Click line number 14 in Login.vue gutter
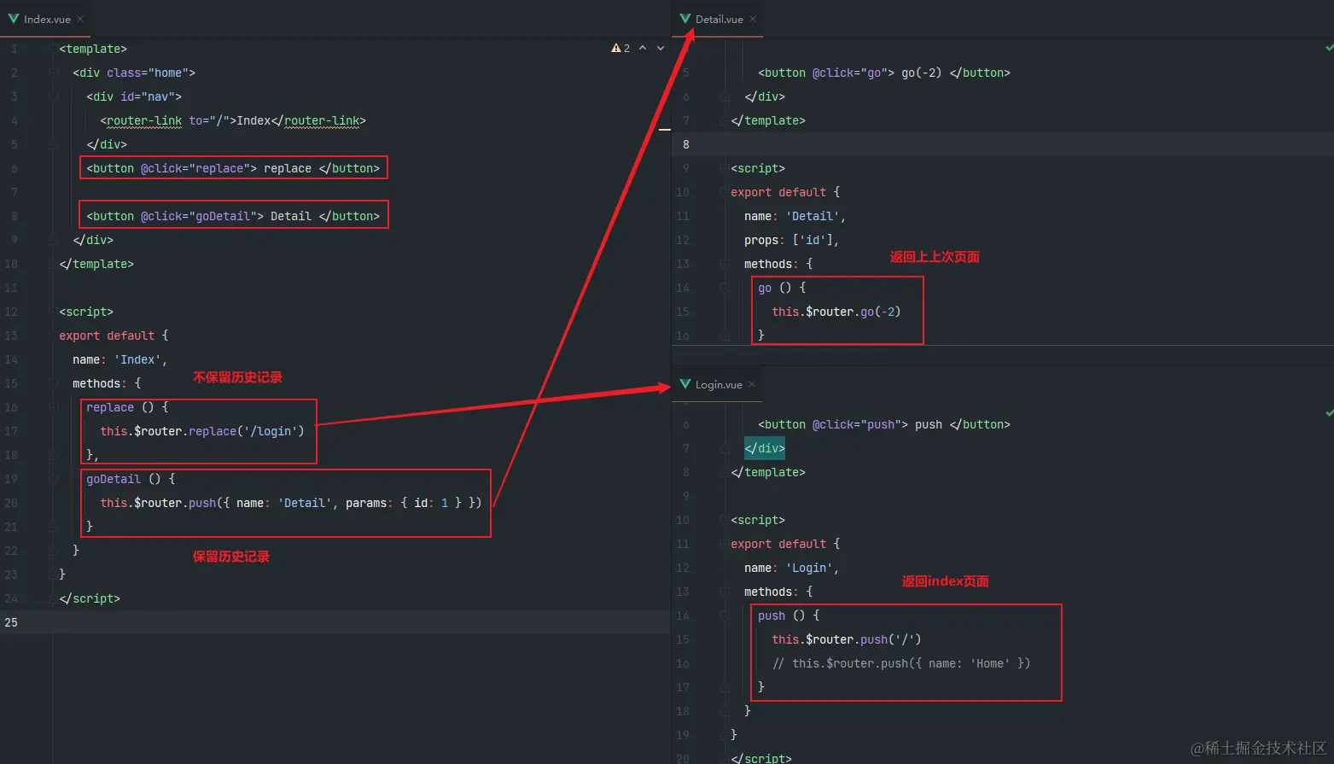The width and height of the screenshot is (1334, 764). (x=683, y=615)
